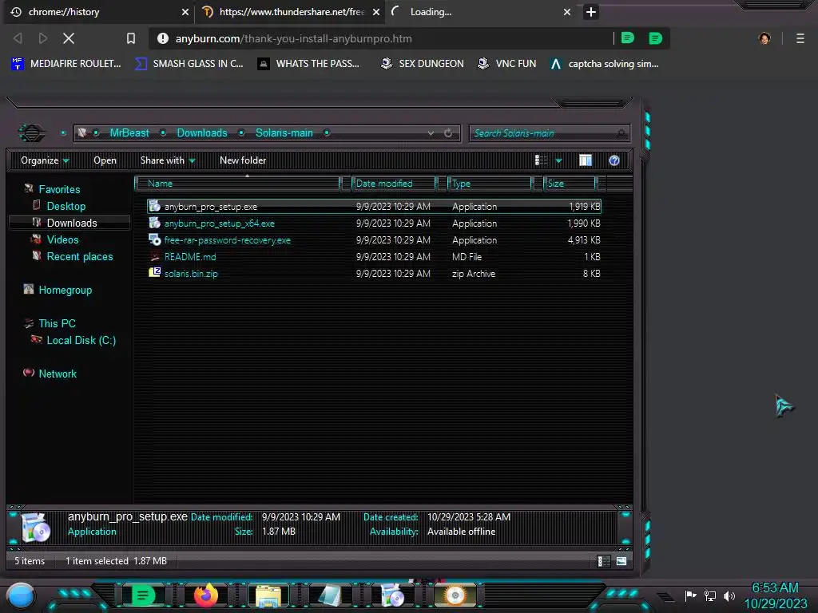Sort by the Name column
The width and height of the screenshot is (818, 613).
pos(237,184)
